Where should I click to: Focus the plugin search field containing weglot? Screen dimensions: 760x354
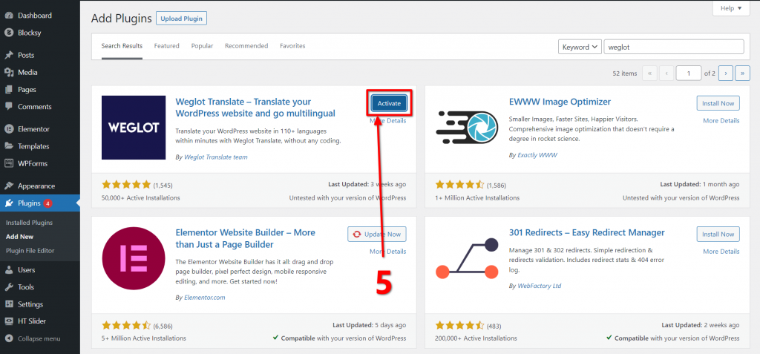pos(674,47)
